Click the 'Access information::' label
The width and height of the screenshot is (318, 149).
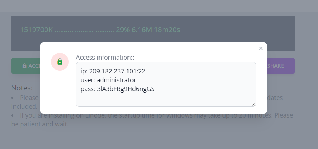point(105,57)
